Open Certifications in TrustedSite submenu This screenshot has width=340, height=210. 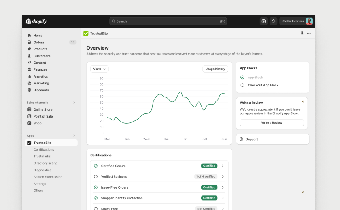point(44,149)
